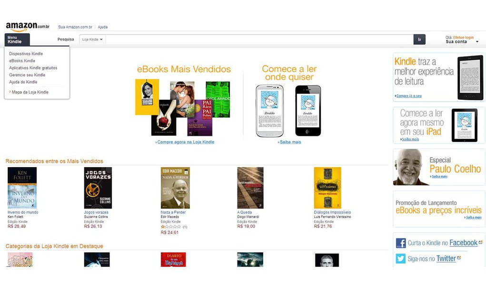Open the Twitter bird icon
The height and width of the screenshot is (285, 486).
click(x=401, y=259)
